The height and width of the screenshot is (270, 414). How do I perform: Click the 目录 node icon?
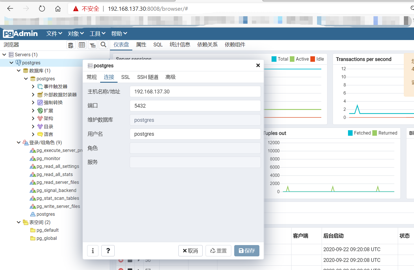(x=40, y=126)
